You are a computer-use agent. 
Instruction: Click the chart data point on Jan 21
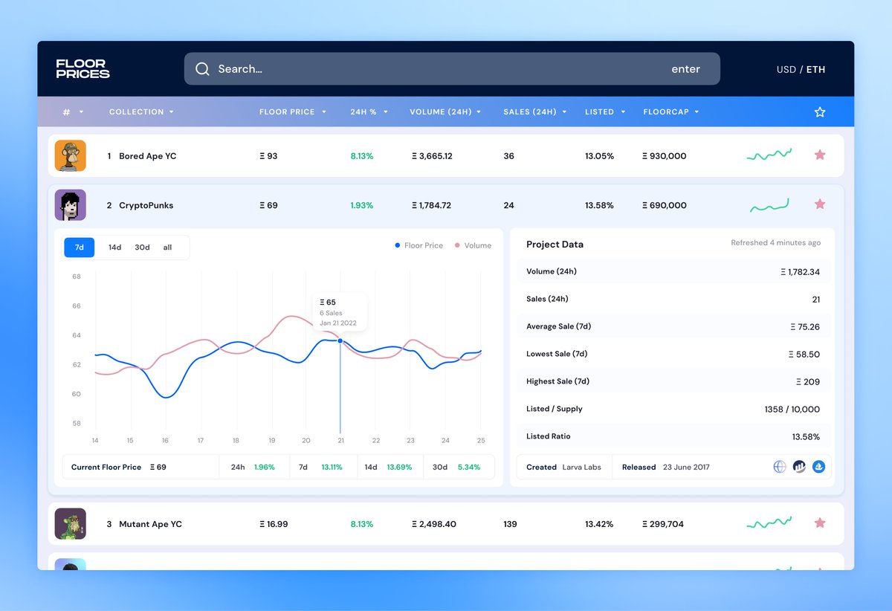[340, 341]
